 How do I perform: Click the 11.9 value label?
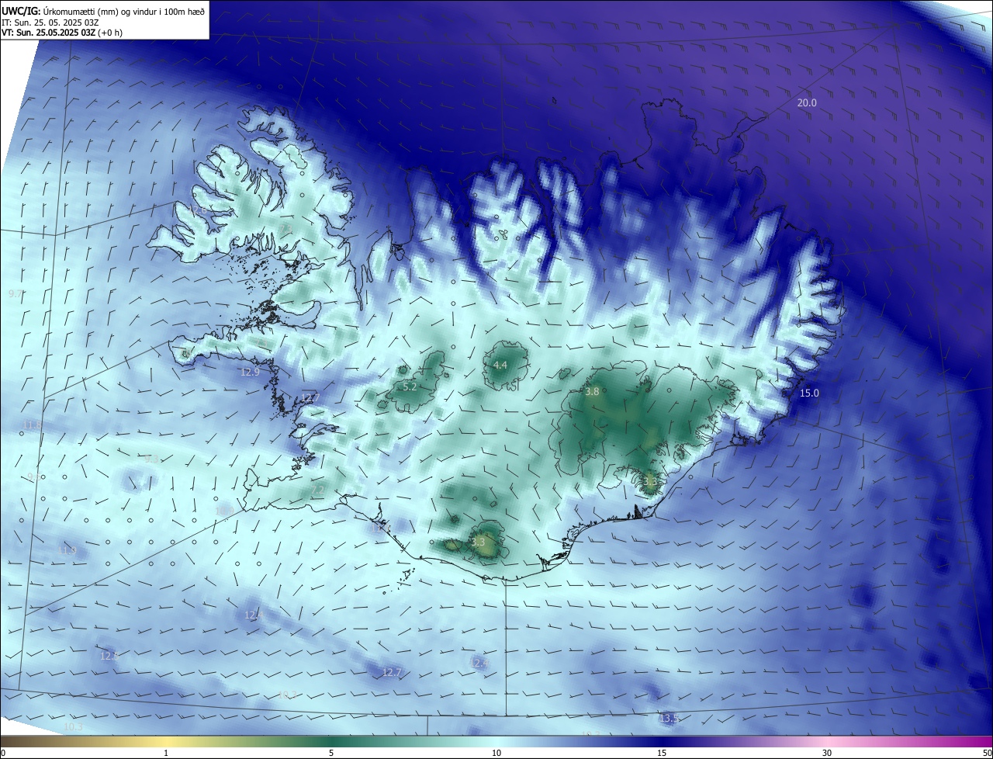(67, 550)
